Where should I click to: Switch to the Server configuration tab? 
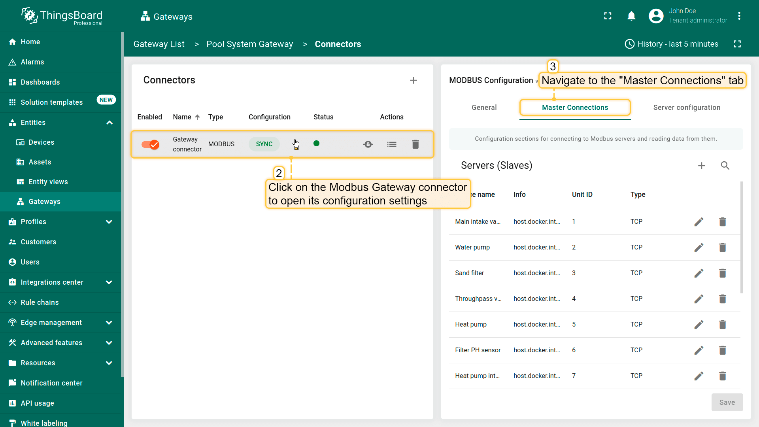pyautogui.click(x=687, y=108)
